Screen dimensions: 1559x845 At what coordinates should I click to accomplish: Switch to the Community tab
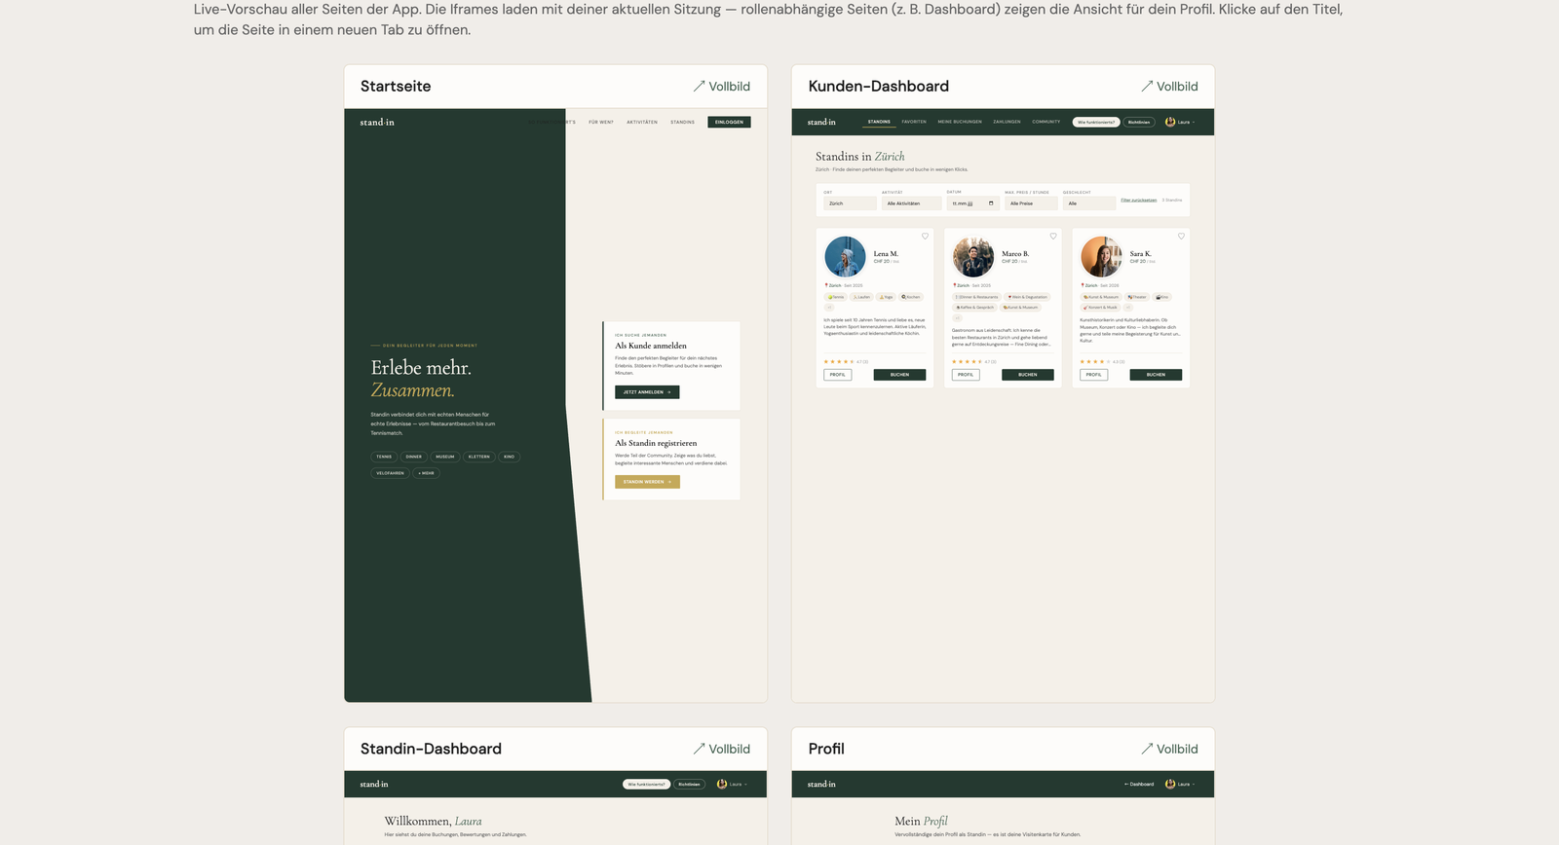[1046, 123]
